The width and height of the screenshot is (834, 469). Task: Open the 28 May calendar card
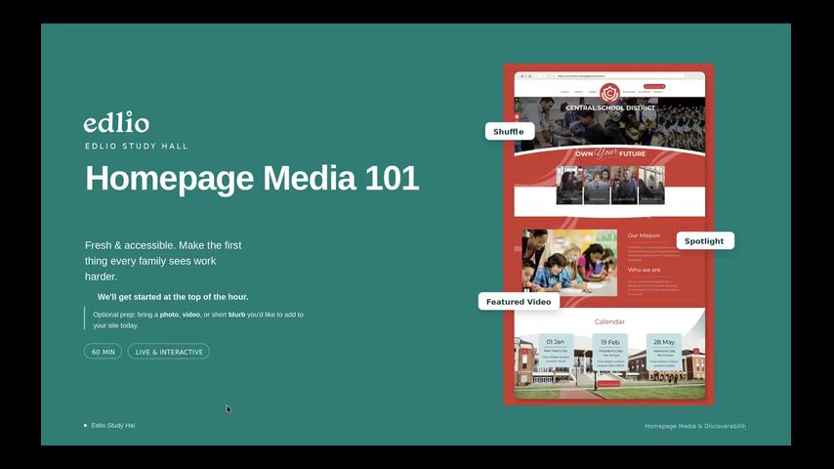[664, 353]
